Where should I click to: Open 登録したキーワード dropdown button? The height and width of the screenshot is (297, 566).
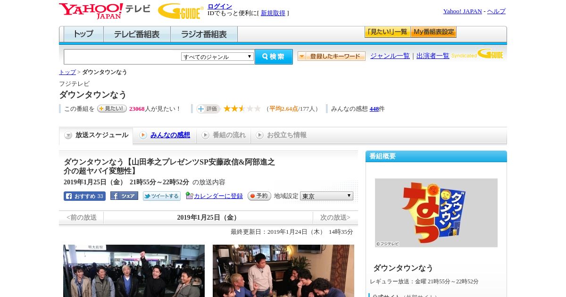(332, 56)
